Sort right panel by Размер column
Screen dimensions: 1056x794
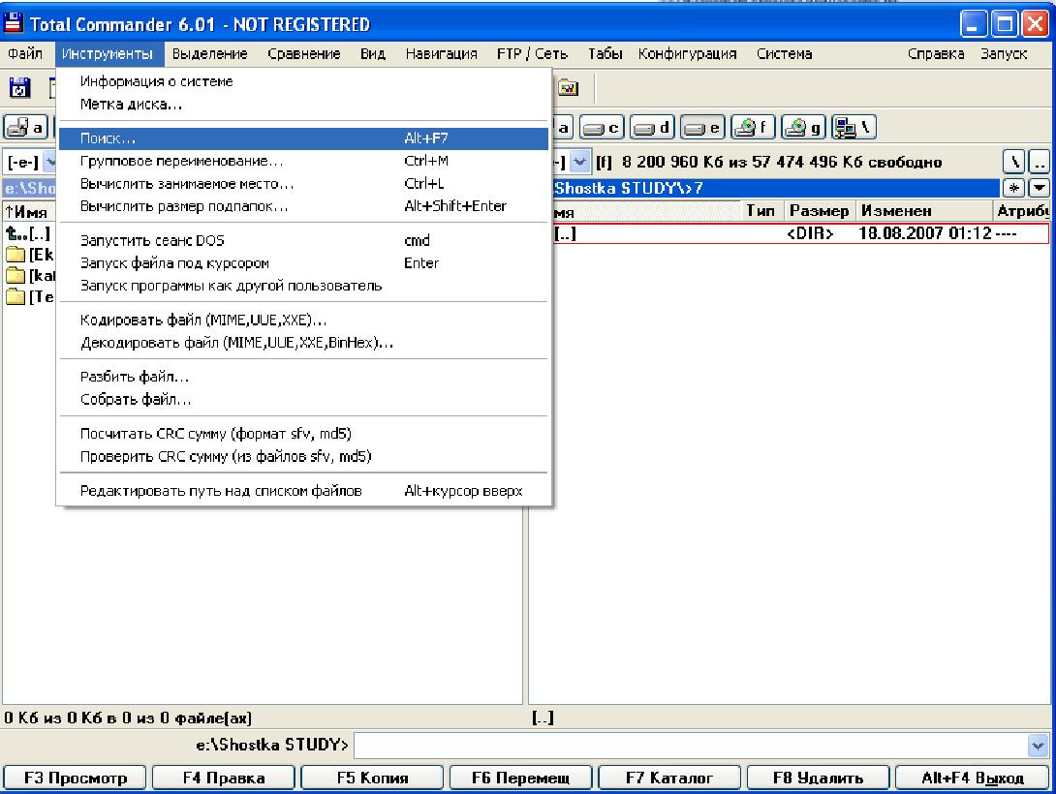pyautogui.click(x=820, y=211)
